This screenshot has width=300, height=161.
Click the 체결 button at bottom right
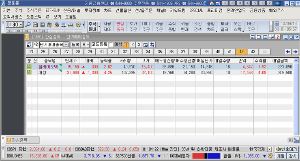point(281,156)
